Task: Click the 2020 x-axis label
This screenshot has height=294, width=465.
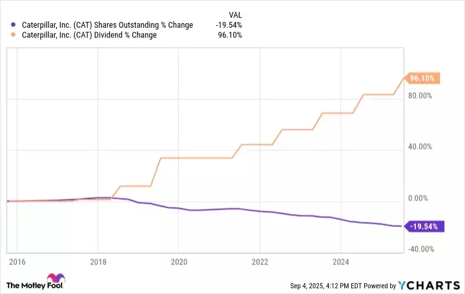Action: point(178,262)
